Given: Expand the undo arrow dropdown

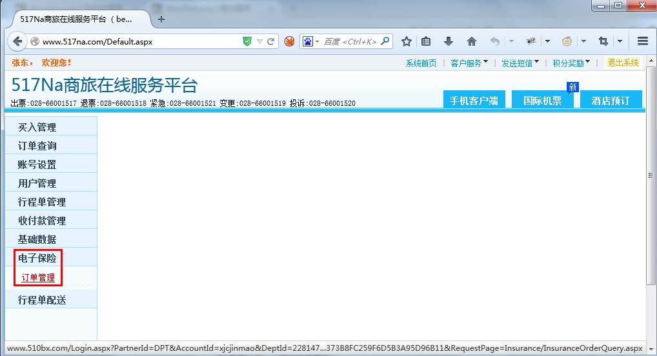Looking at the screenshot, I should pos(511,41).
